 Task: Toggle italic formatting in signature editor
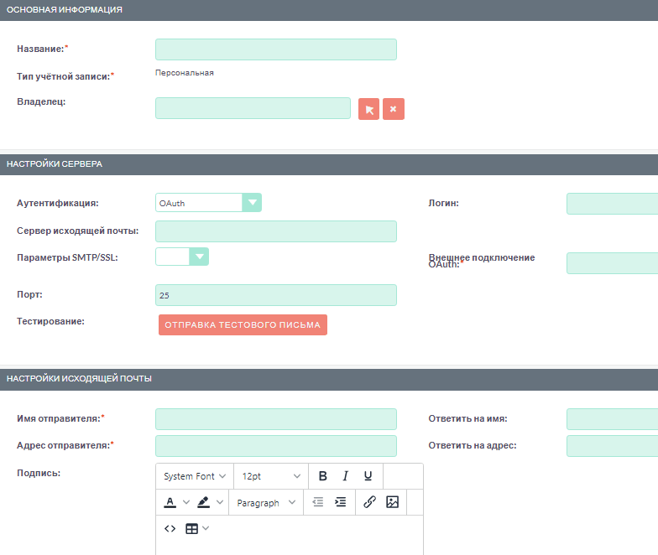[x=345, y=476]
